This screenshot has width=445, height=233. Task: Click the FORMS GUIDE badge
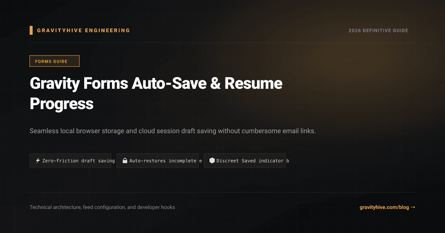coord(55,61)
